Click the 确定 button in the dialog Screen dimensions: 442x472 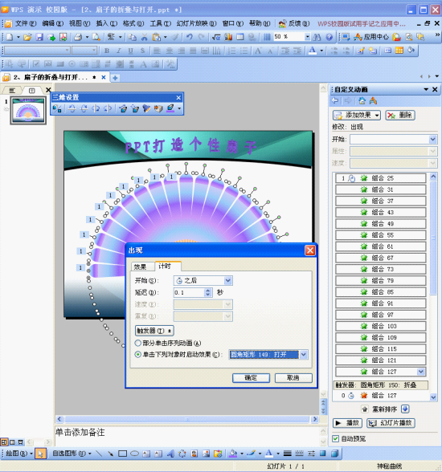(x=251, y=378)
